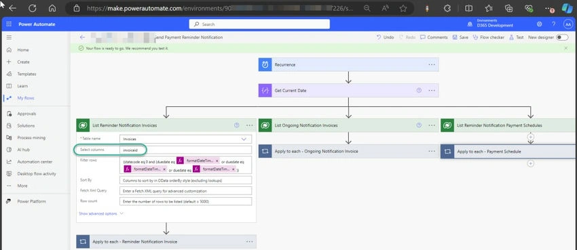
Task: Click the Get Current Date compose icon
Action: coord(265,90)
